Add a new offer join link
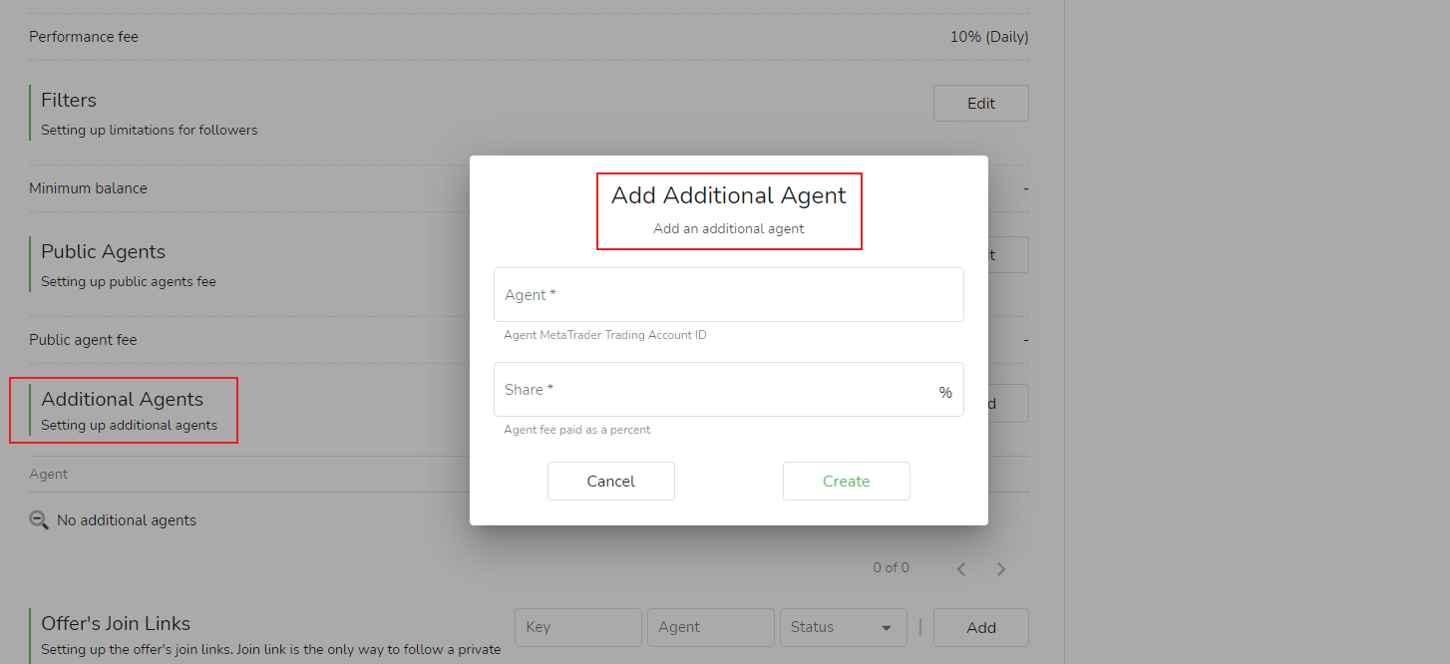 [980, 627]
